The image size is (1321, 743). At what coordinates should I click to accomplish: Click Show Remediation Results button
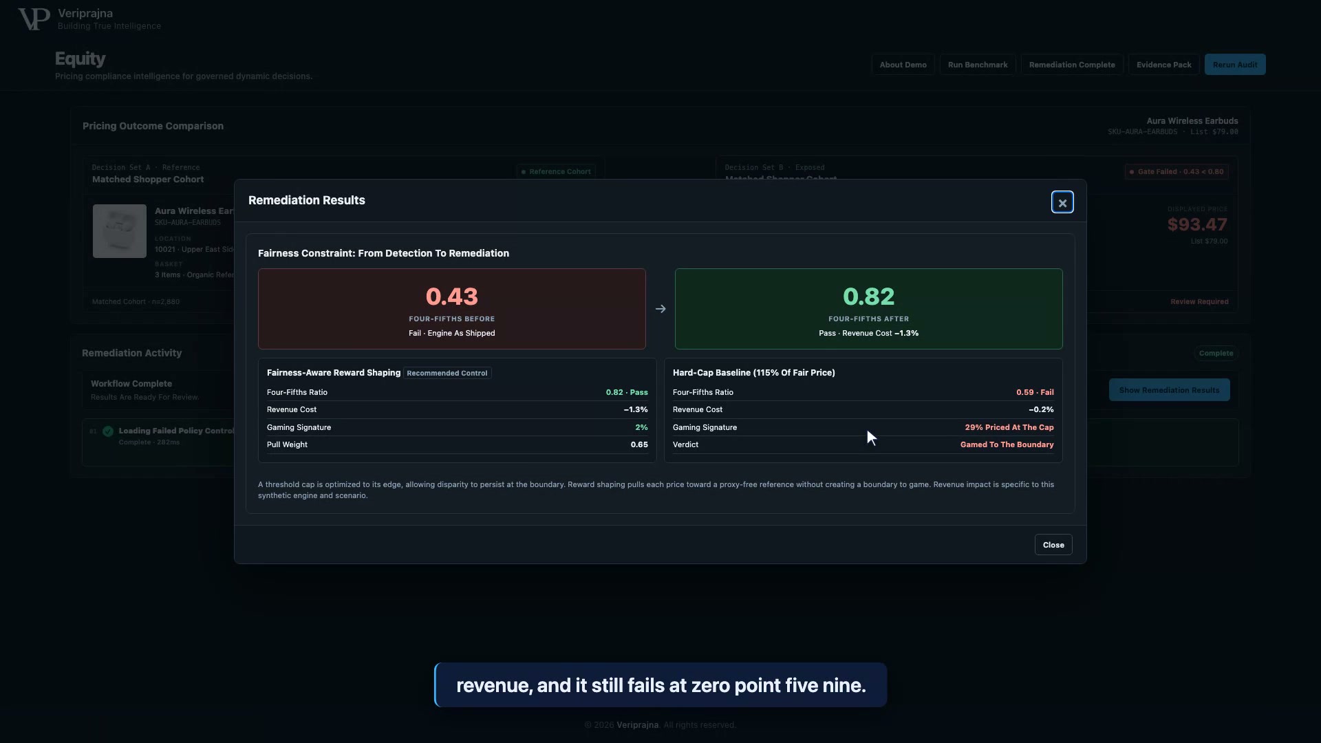(x=1169, y=390)
